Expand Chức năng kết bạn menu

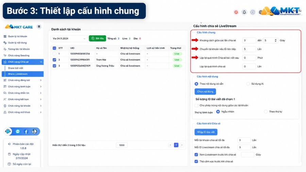(x=22, y=99)
